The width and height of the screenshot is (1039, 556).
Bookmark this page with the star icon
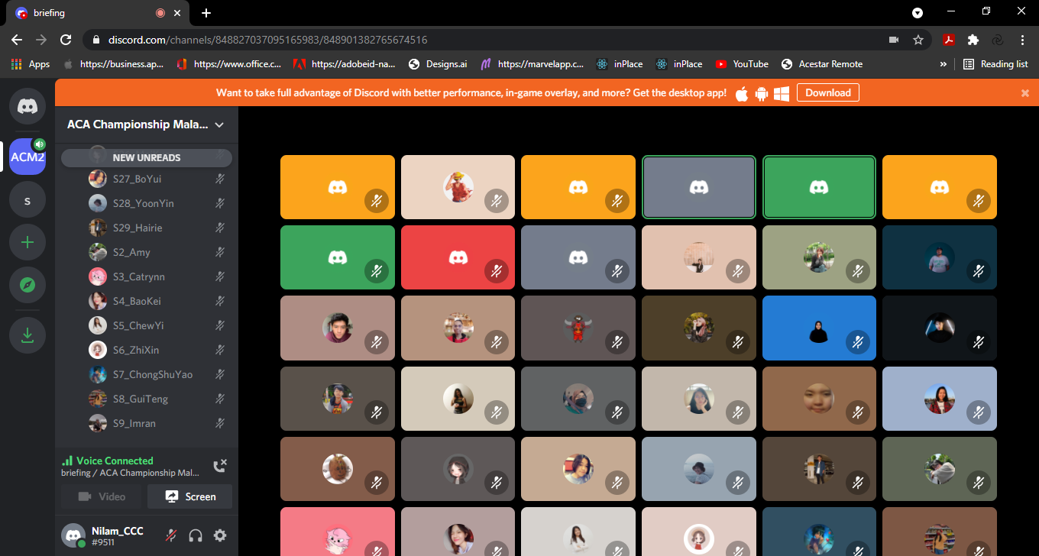click(x=918, y=40)
